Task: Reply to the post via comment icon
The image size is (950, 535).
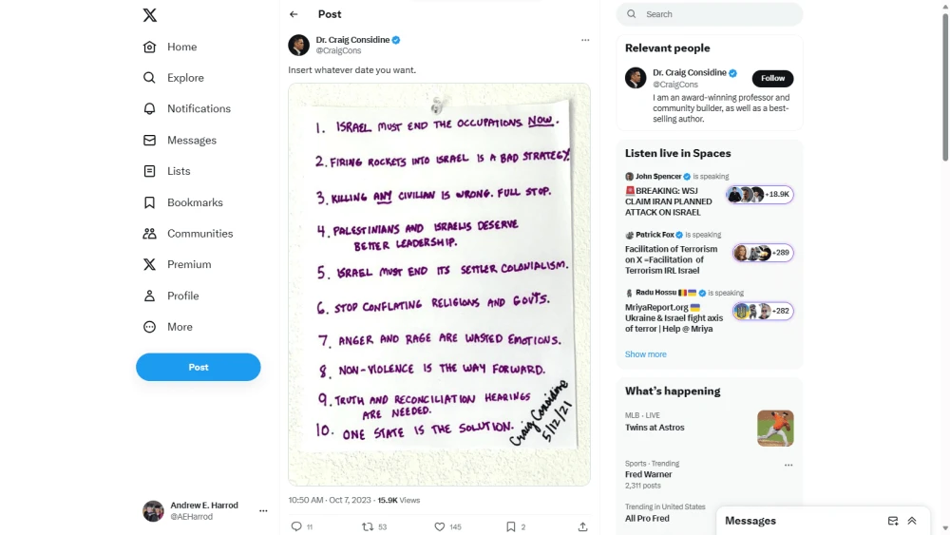Action: (x=296, y=526)
